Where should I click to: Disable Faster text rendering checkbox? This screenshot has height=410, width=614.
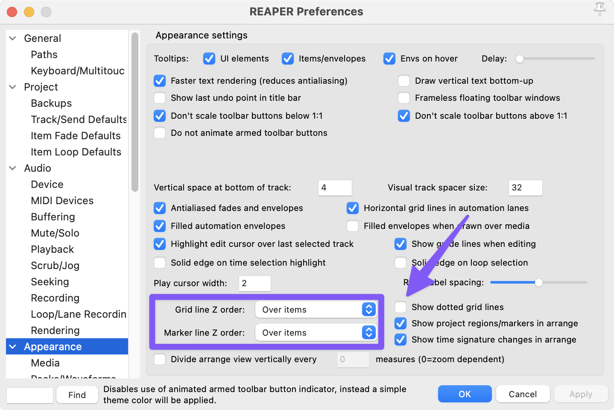click(160, 81)
